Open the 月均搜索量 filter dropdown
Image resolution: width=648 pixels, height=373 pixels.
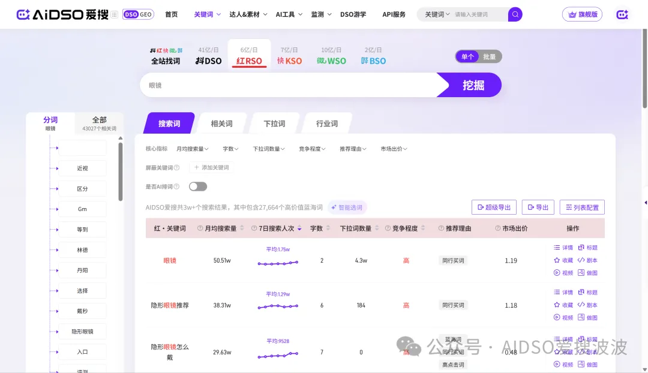pyautogui.click(x=192, y=149)
